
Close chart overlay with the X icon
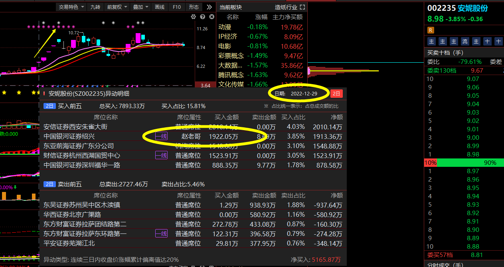(x=211, y=17)
